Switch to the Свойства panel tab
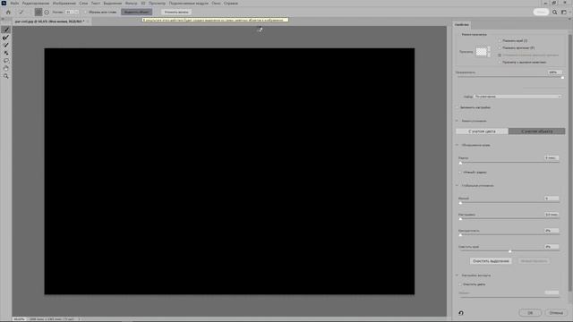Image resolution: width=573 pixels, height=322 pixels. 462,24
